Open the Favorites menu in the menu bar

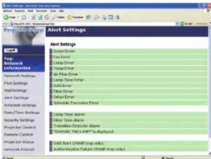point(42,11)
